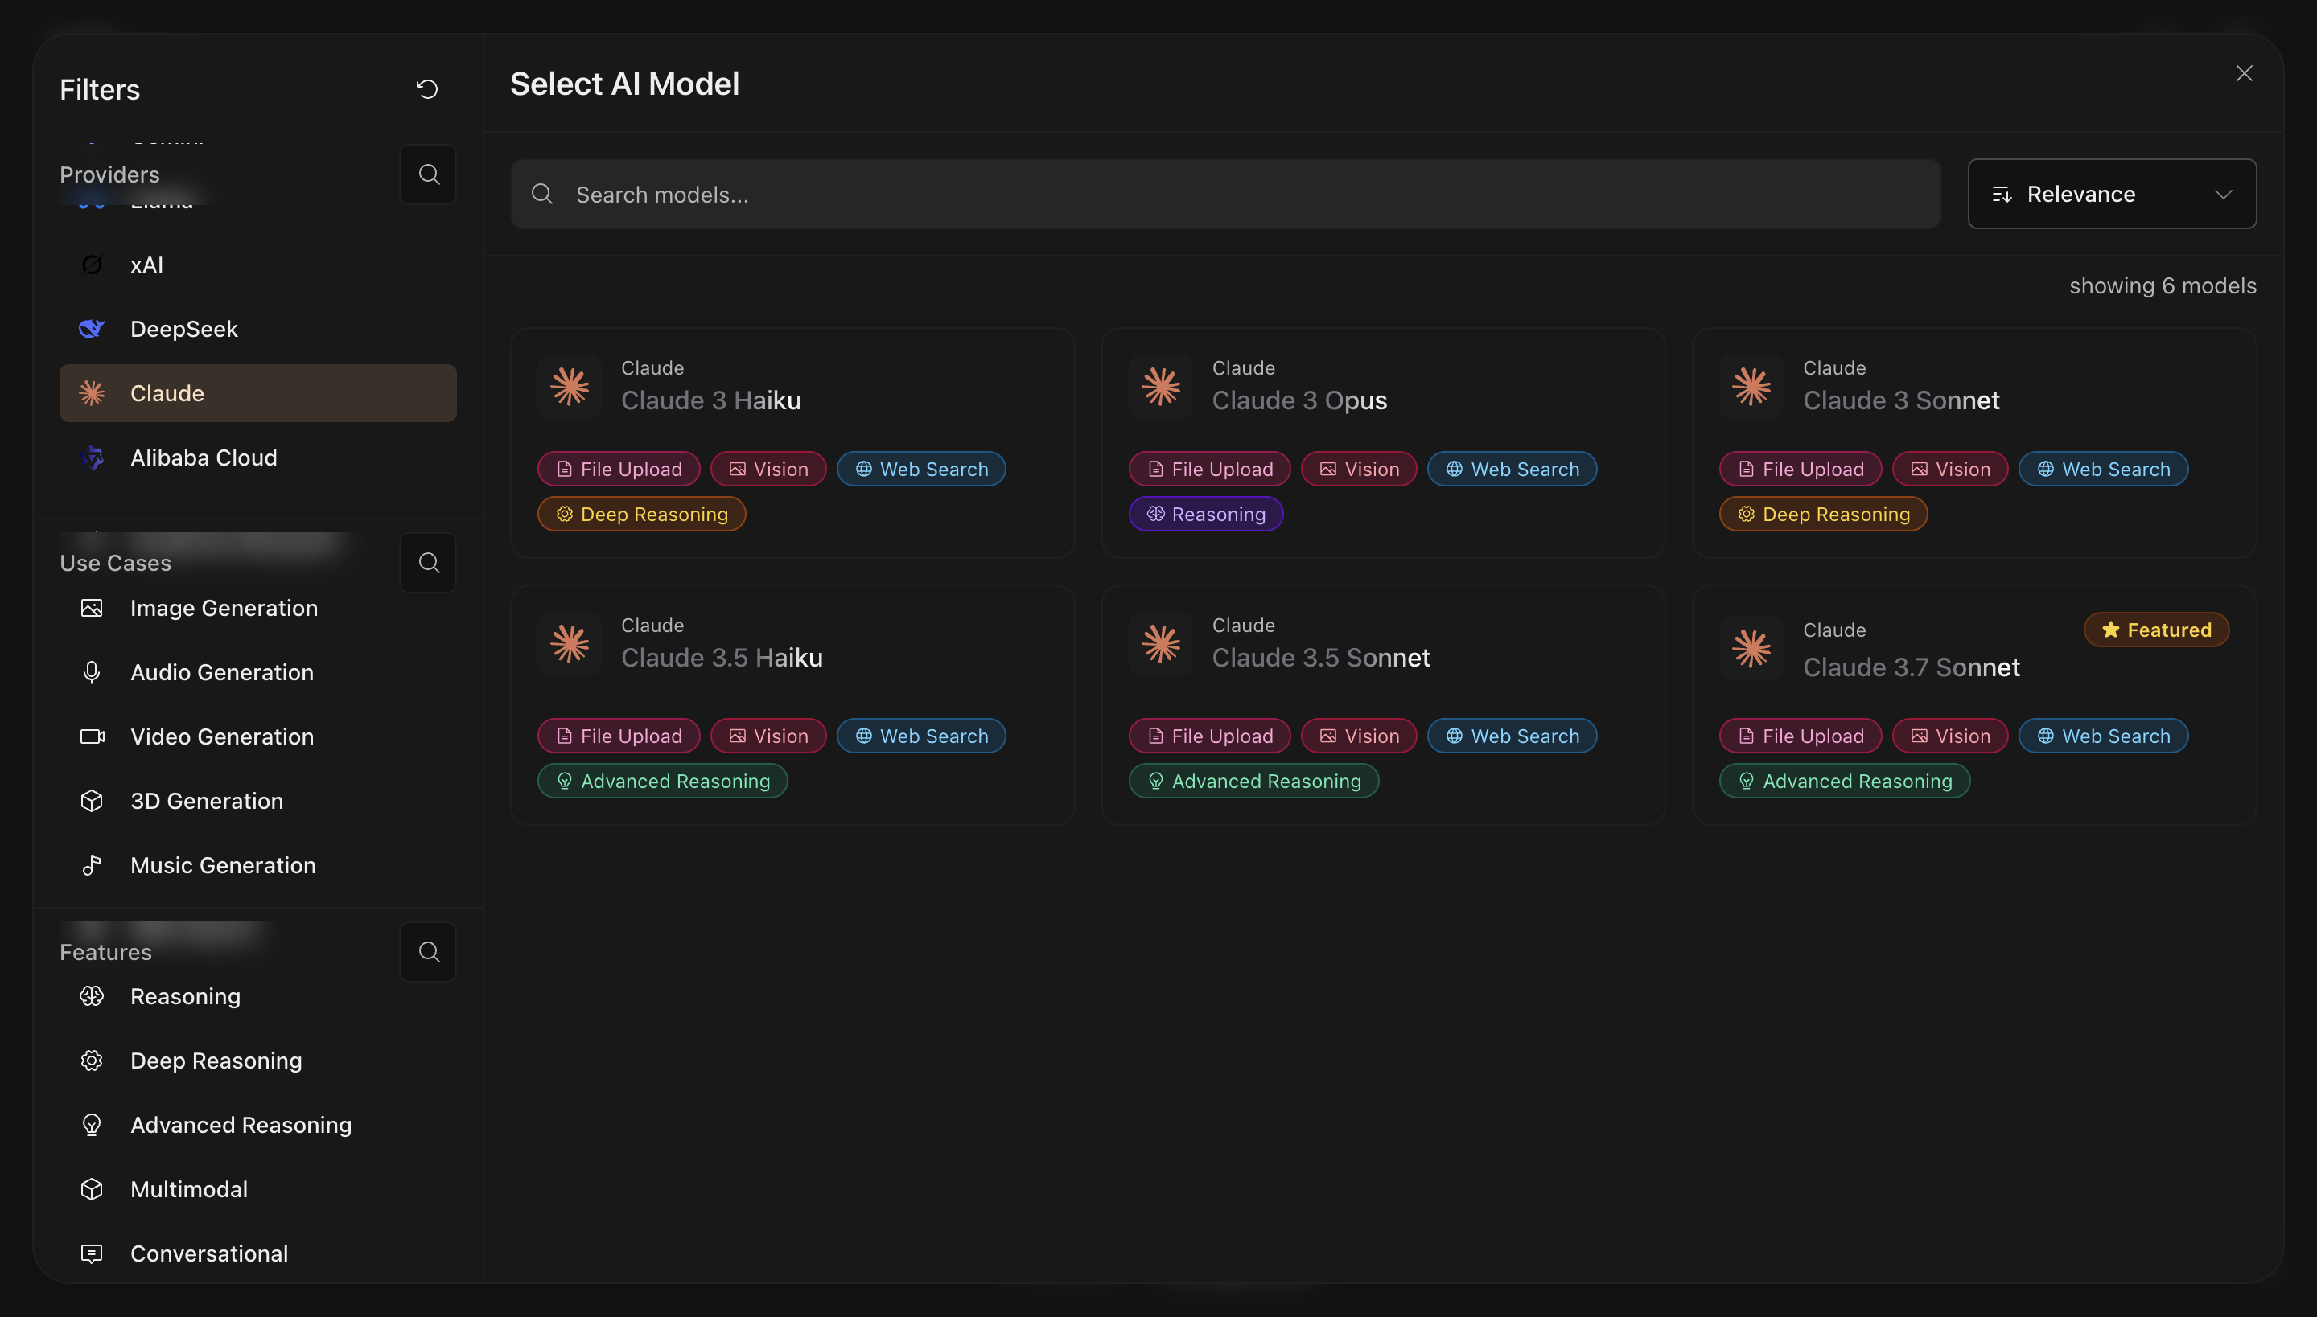Click the Web Search tag on Claude 3 Sonnet
The height and width of the screenshot is (1317, 2317).
pos(2102,469)
